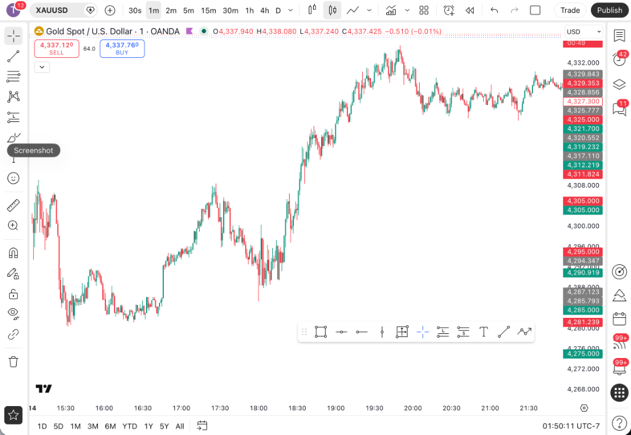Toggle the favorites star toolbar
The image size is (631, 435).
pos(14,415)
